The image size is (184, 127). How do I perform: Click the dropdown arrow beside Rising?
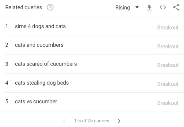coord(137,8)
